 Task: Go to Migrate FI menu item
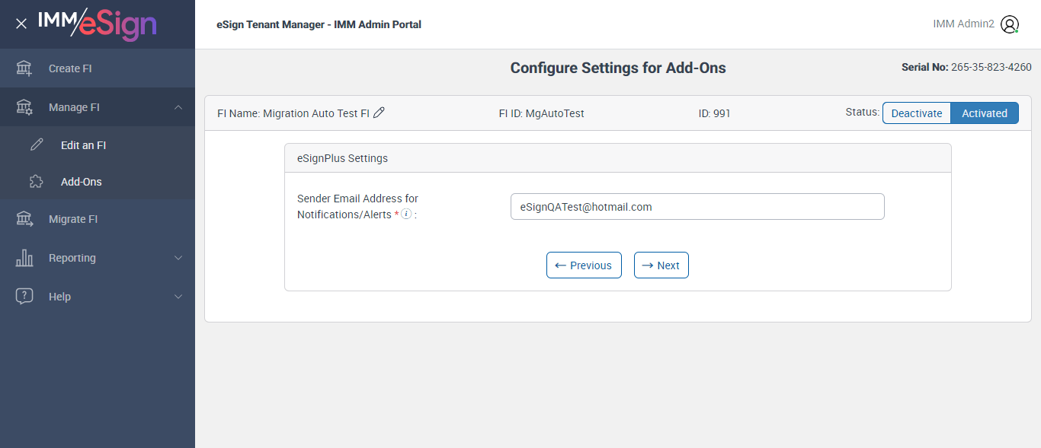click(x=73, y=219)
